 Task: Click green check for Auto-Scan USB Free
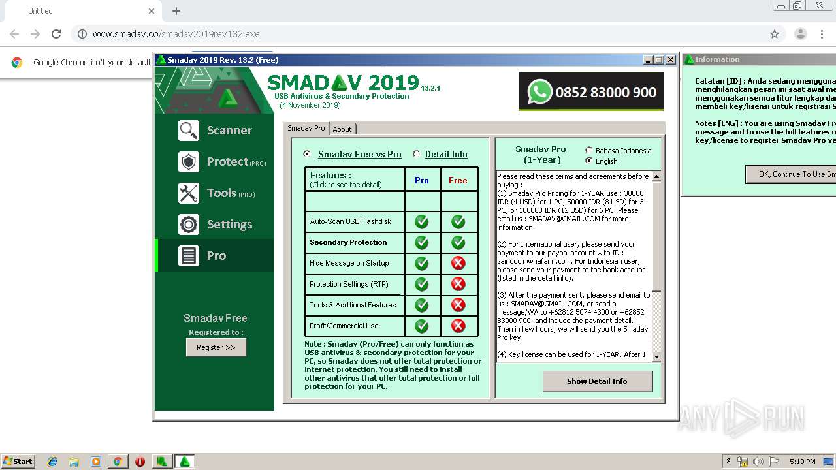458,222
